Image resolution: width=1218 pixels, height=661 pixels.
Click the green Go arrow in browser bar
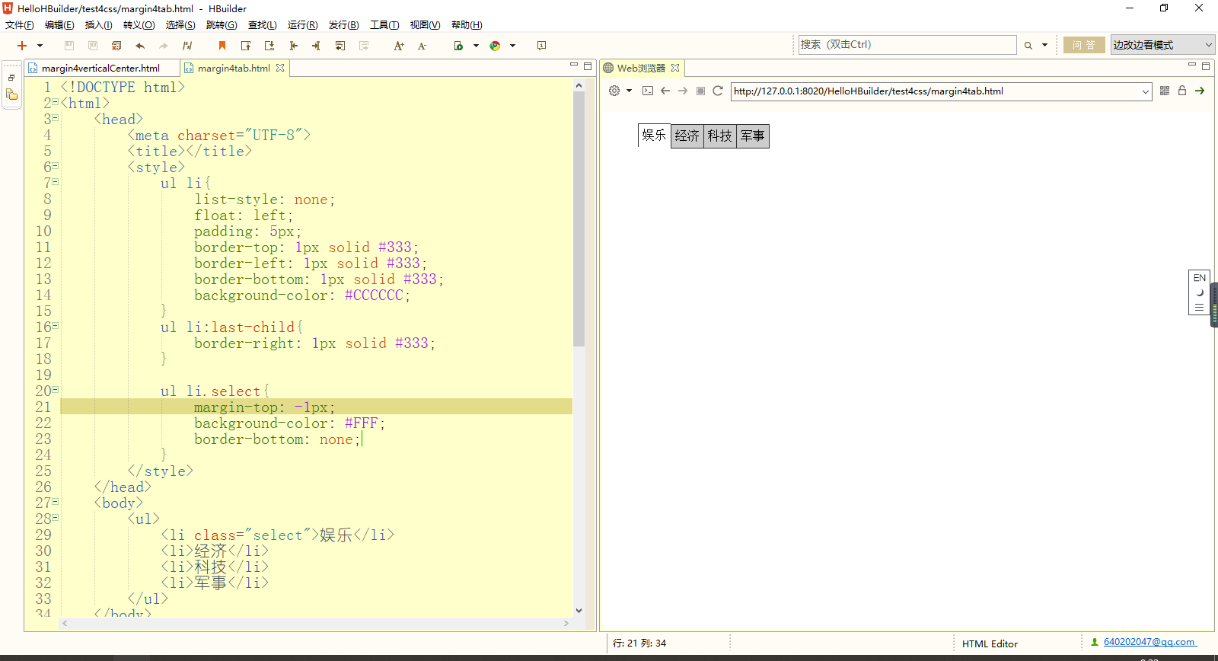coord(1200,91)
